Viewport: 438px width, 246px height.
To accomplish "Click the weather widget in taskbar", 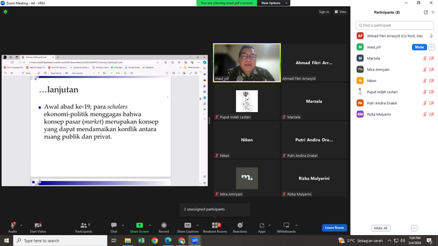I will 361,241.
